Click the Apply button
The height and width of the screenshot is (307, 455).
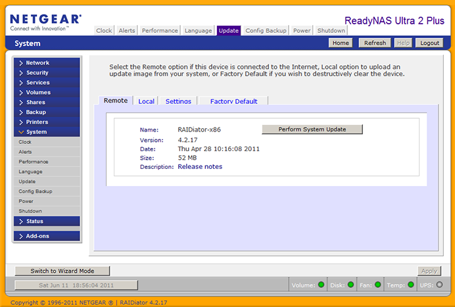[x=429, y=271]
